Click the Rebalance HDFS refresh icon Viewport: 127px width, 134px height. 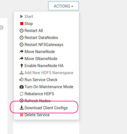pos(22,94)
